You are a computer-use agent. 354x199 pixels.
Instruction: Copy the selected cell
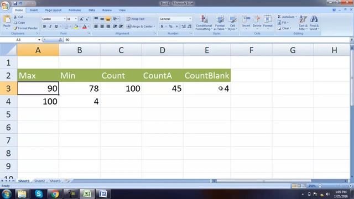19,23
